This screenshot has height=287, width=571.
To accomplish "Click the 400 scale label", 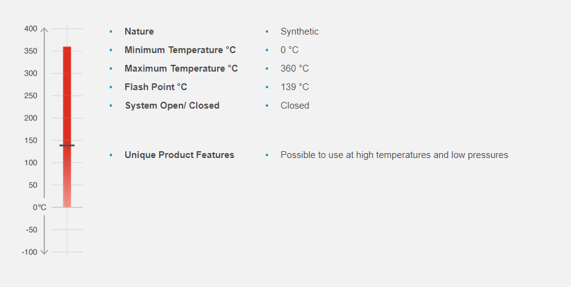I will [31, 29].
